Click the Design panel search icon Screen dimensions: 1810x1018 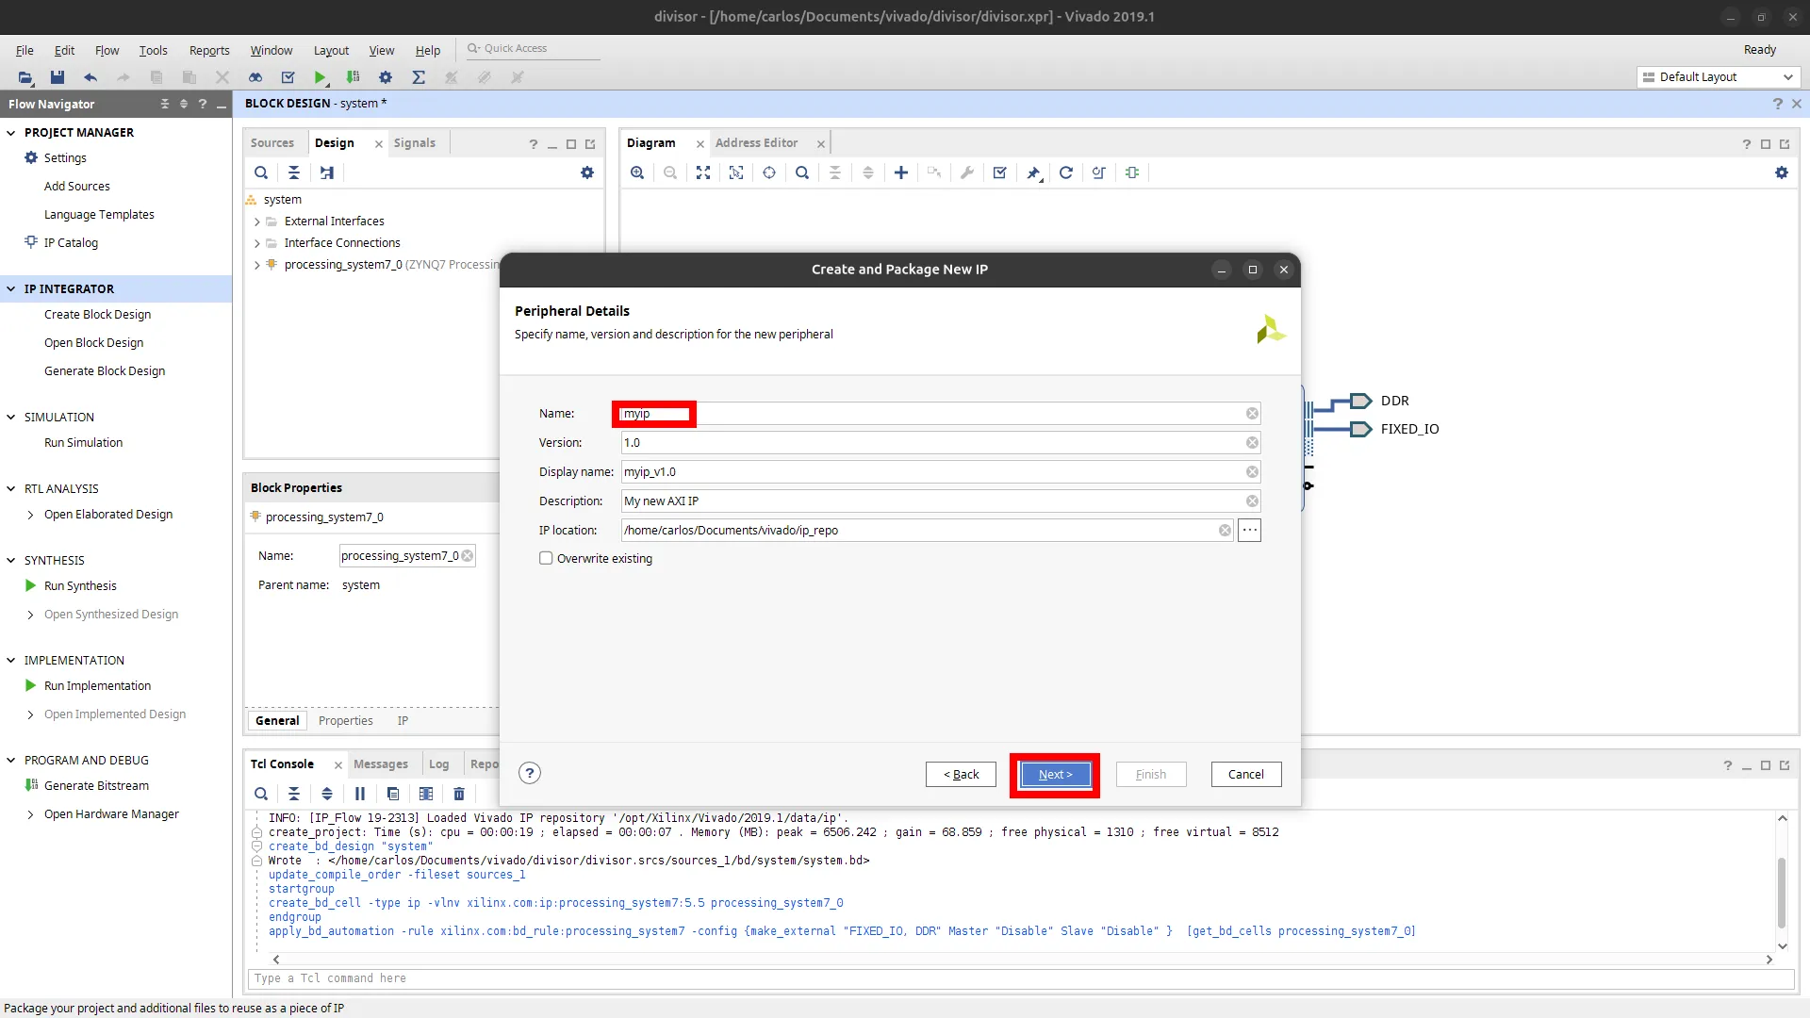tap(261, 172)
